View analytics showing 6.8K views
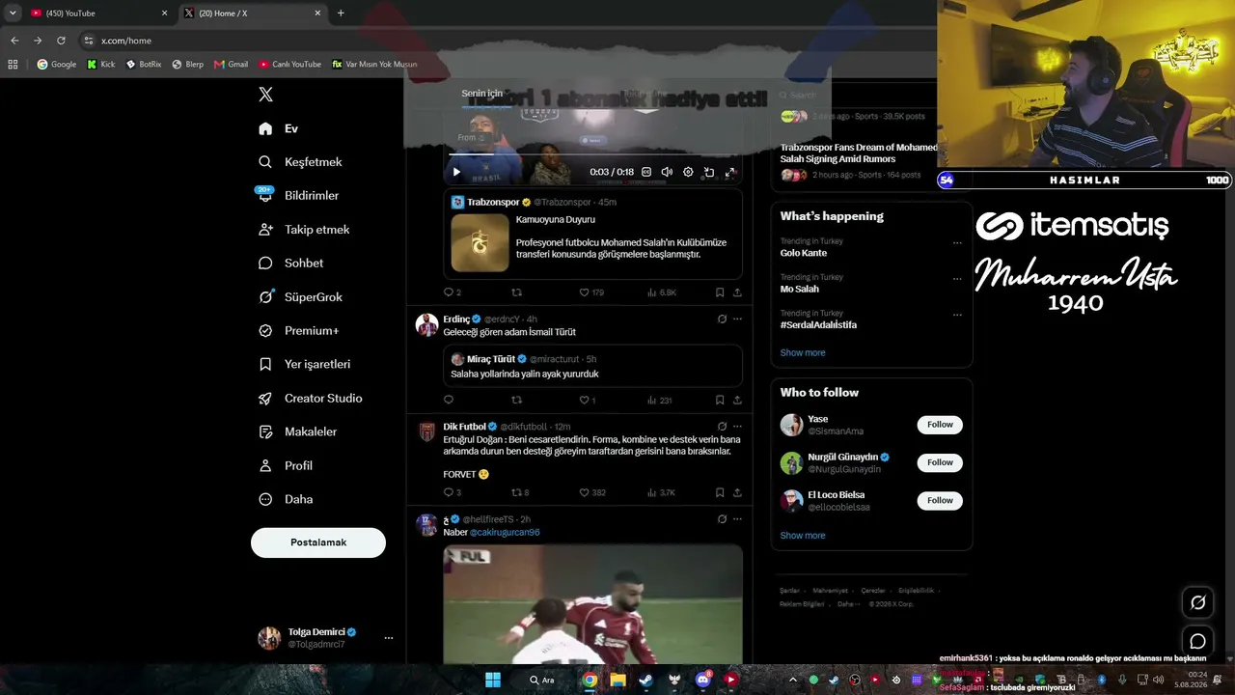 coord(662,292)
